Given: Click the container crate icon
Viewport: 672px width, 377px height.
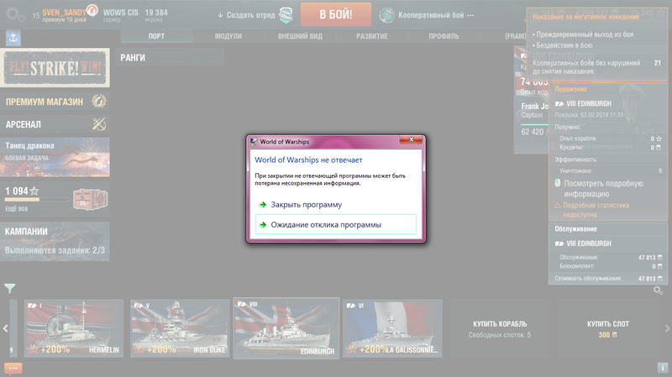Looking at the screenshot, I should [88, 198].
